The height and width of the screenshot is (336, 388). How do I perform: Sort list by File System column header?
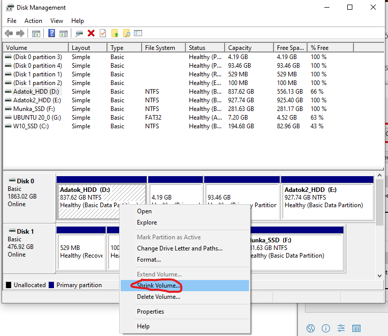[159, 48]
